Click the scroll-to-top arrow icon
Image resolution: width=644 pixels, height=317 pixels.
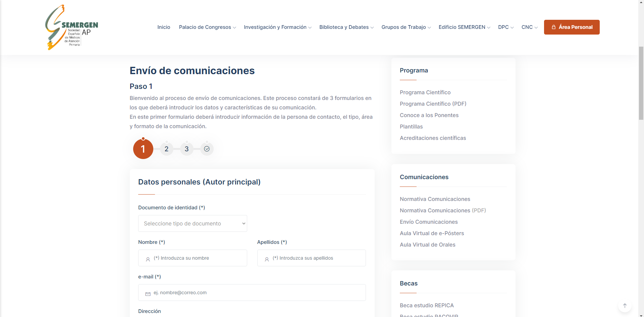[625, 306]
